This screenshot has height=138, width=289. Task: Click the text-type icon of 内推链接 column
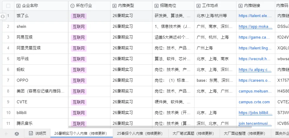240,6
